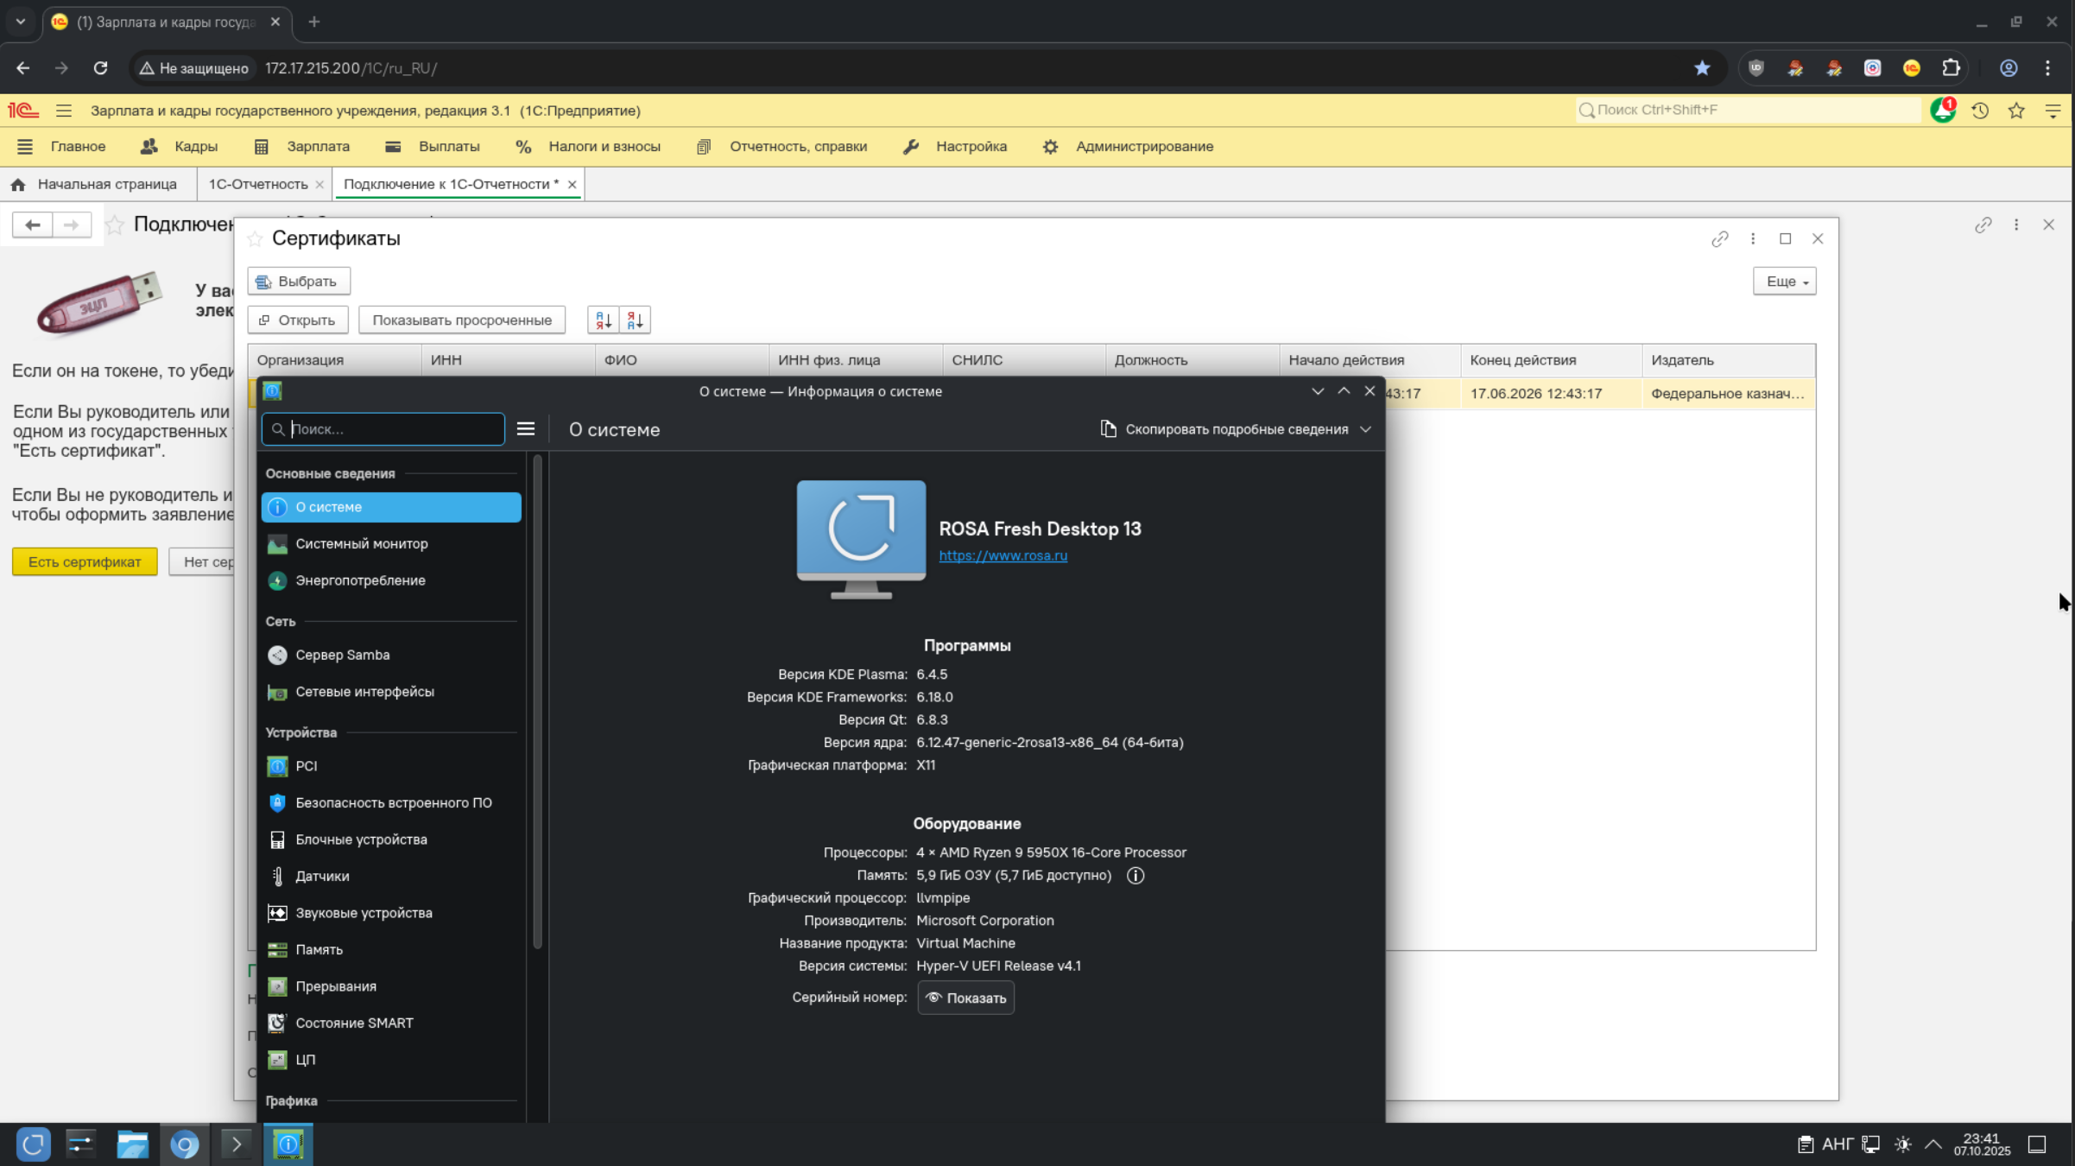Open the 1C notifications bell icon
Image resolution: width=2075 pixels, height=1166 pixels.
[x=1942, y=111]
